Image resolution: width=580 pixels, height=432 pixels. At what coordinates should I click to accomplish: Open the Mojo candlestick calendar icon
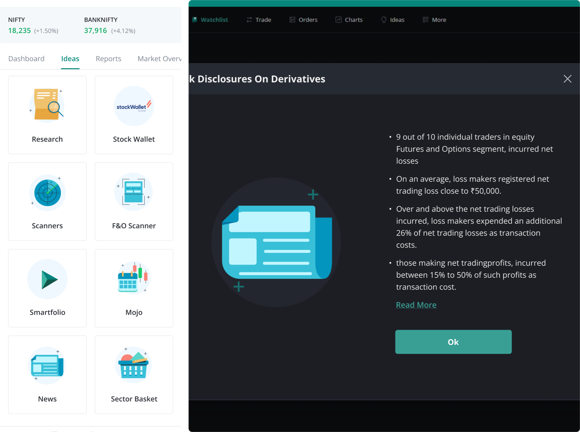(x=134, y=277)
